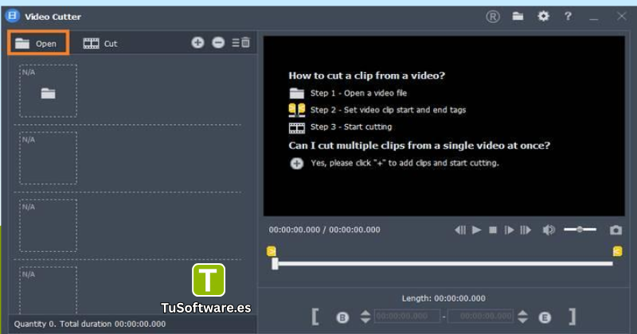Viewport: 637px width, 334px height.
Task: Click the timeline seek slider handle
Action: coord(275,263)
